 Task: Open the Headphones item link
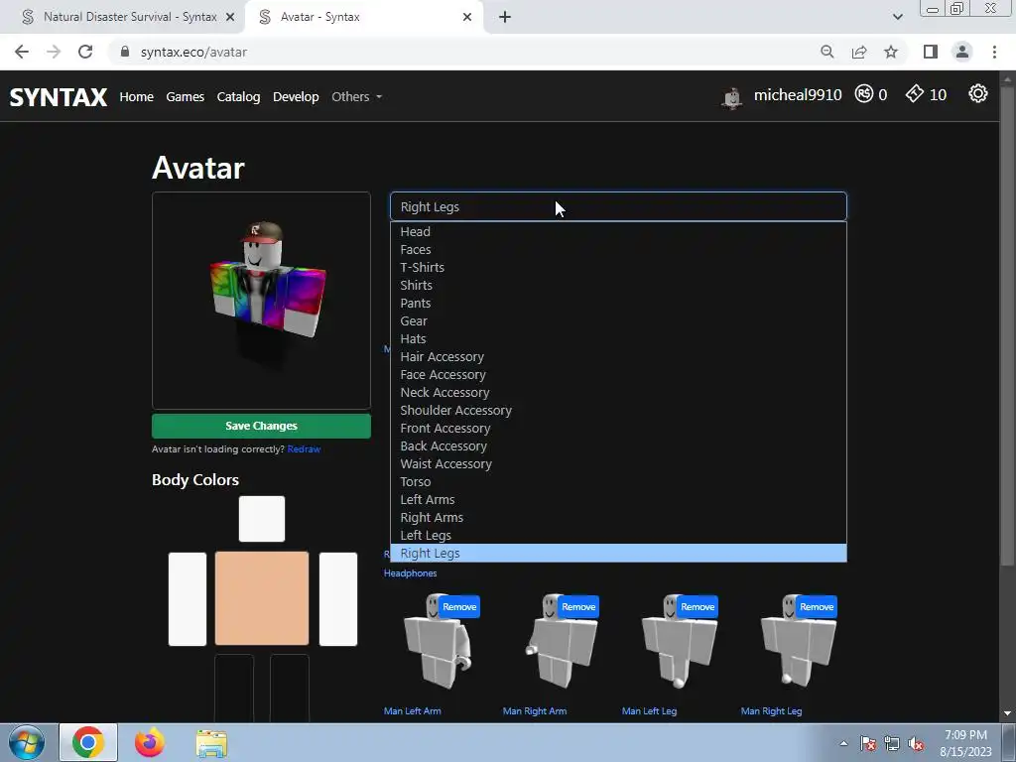[410, 573]
